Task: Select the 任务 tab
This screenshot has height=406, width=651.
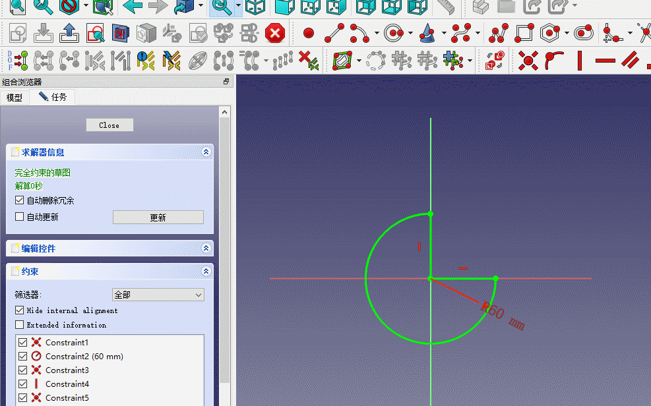Action: 53,97
